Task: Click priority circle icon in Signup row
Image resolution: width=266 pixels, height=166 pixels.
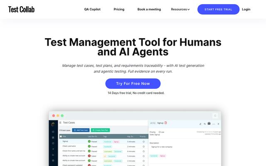Action: coord(143,142)
